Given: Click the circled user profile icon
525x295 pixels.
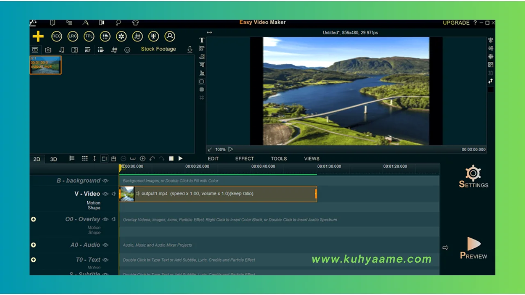Looking at the screenshot, I should 170,36.
